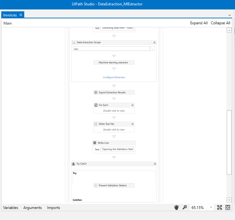235x220 pixels.
Task: Expand the For Each activity
Action: 133,105
